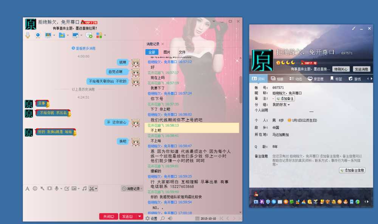The image size is (378, 224).
Task: Close the 消息记录 tab
Action: coord(163,44)
